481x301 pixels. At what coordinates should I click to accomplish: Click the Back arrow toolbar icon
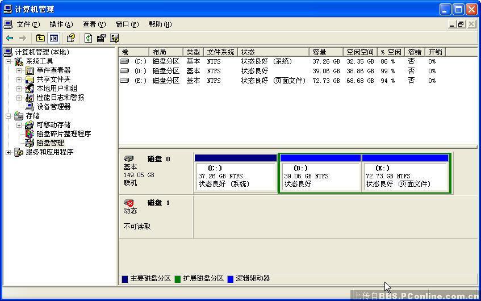point(10,38)
